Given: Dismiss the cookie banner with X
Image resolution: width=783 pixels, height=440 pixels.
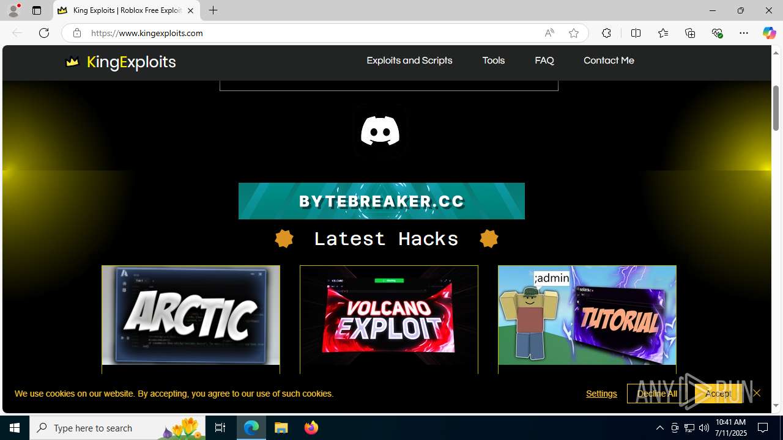Looking at the screenshot, I should point(757,393).
